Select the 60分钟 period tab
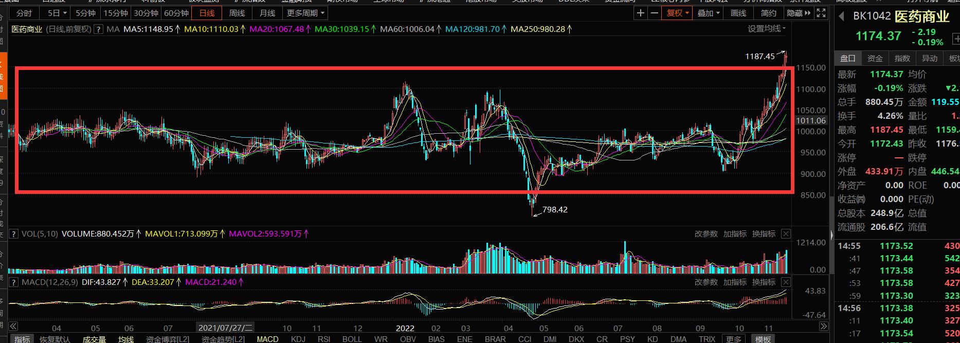Viewport: 960px width, 343px height. coord(176,13)
